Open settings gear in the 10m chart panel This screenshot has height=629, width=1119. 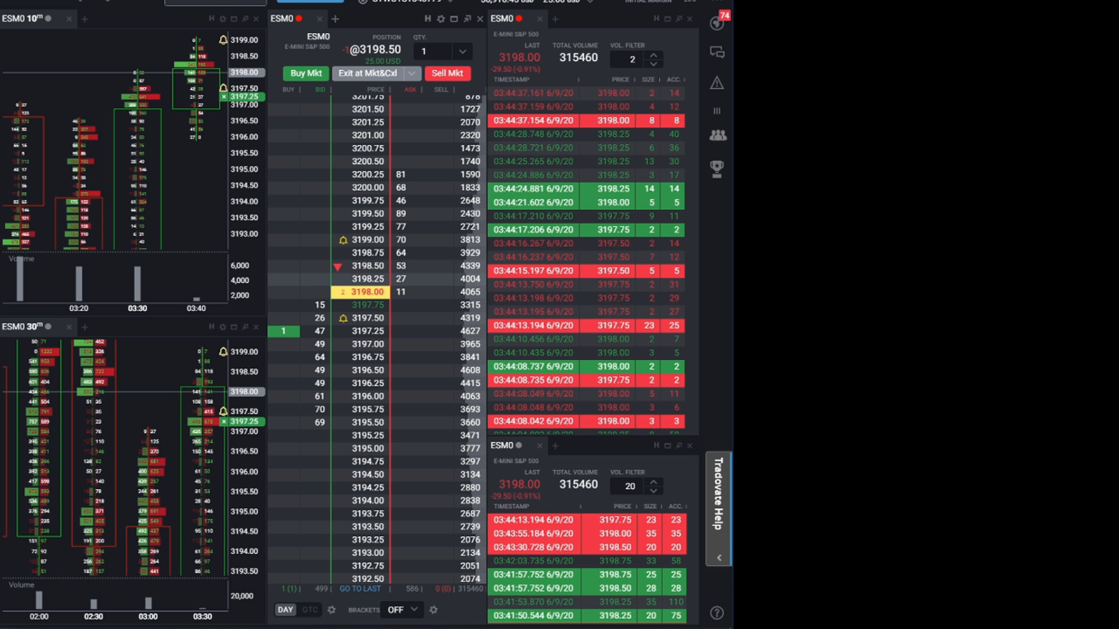pos(222,19)
